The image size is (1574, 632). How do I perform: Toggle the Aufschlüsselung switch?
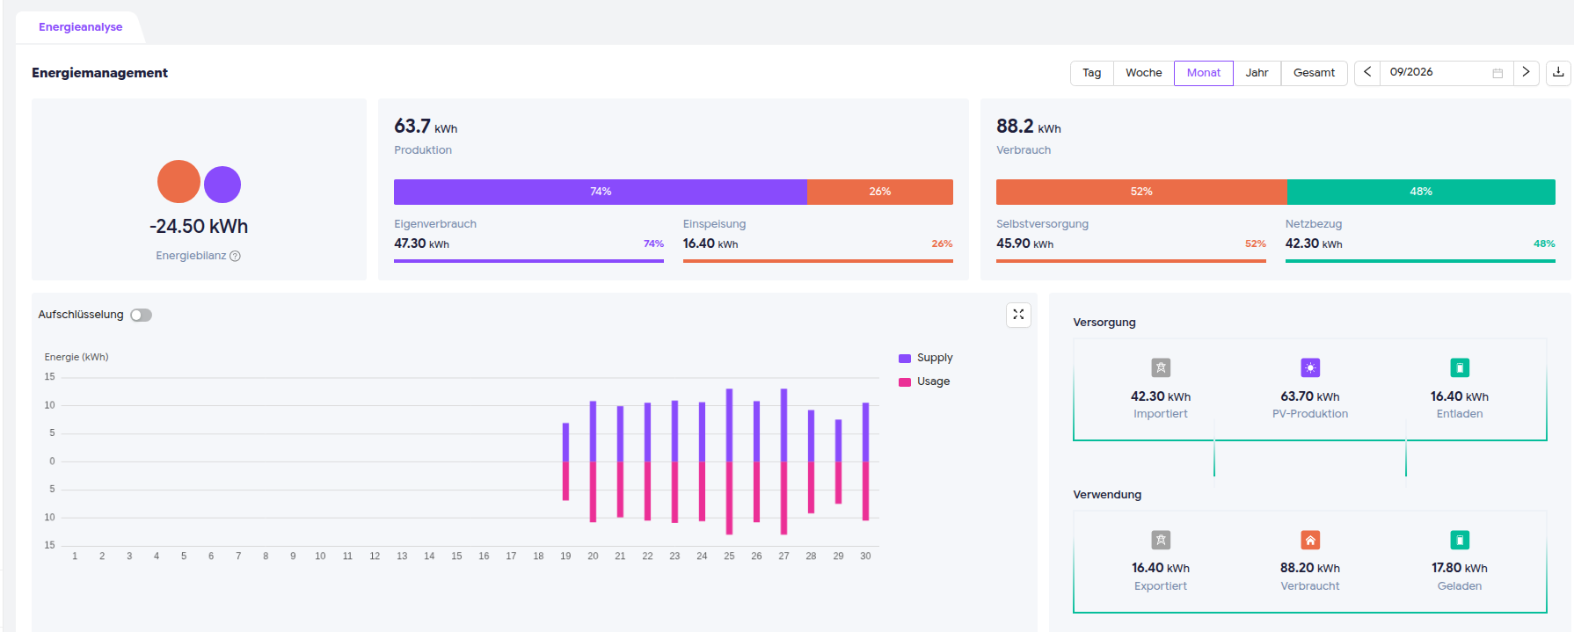(x=141, y=315)
